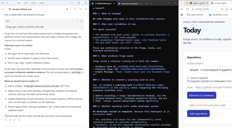Image resolution: width=232 pixels, height=128 pixels.
Task: Give thumbs down to the response
Action: pos(14,120)
